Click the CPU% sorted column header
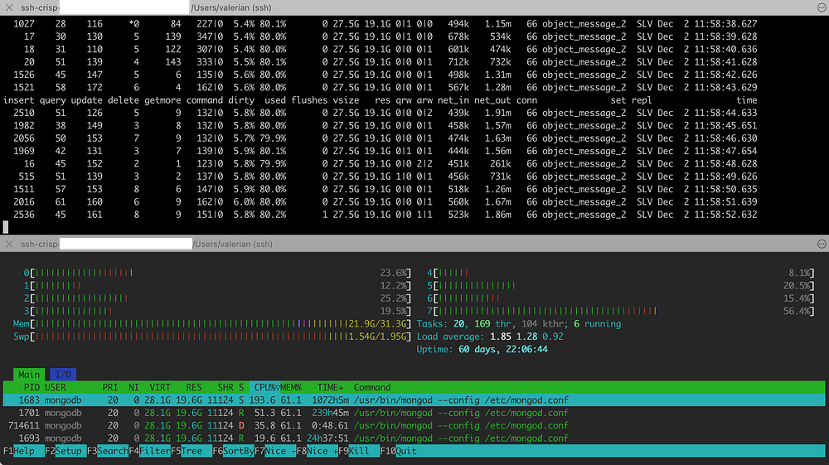 267,387
